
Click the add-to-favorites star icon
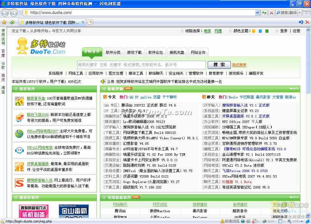click(12, 22)
